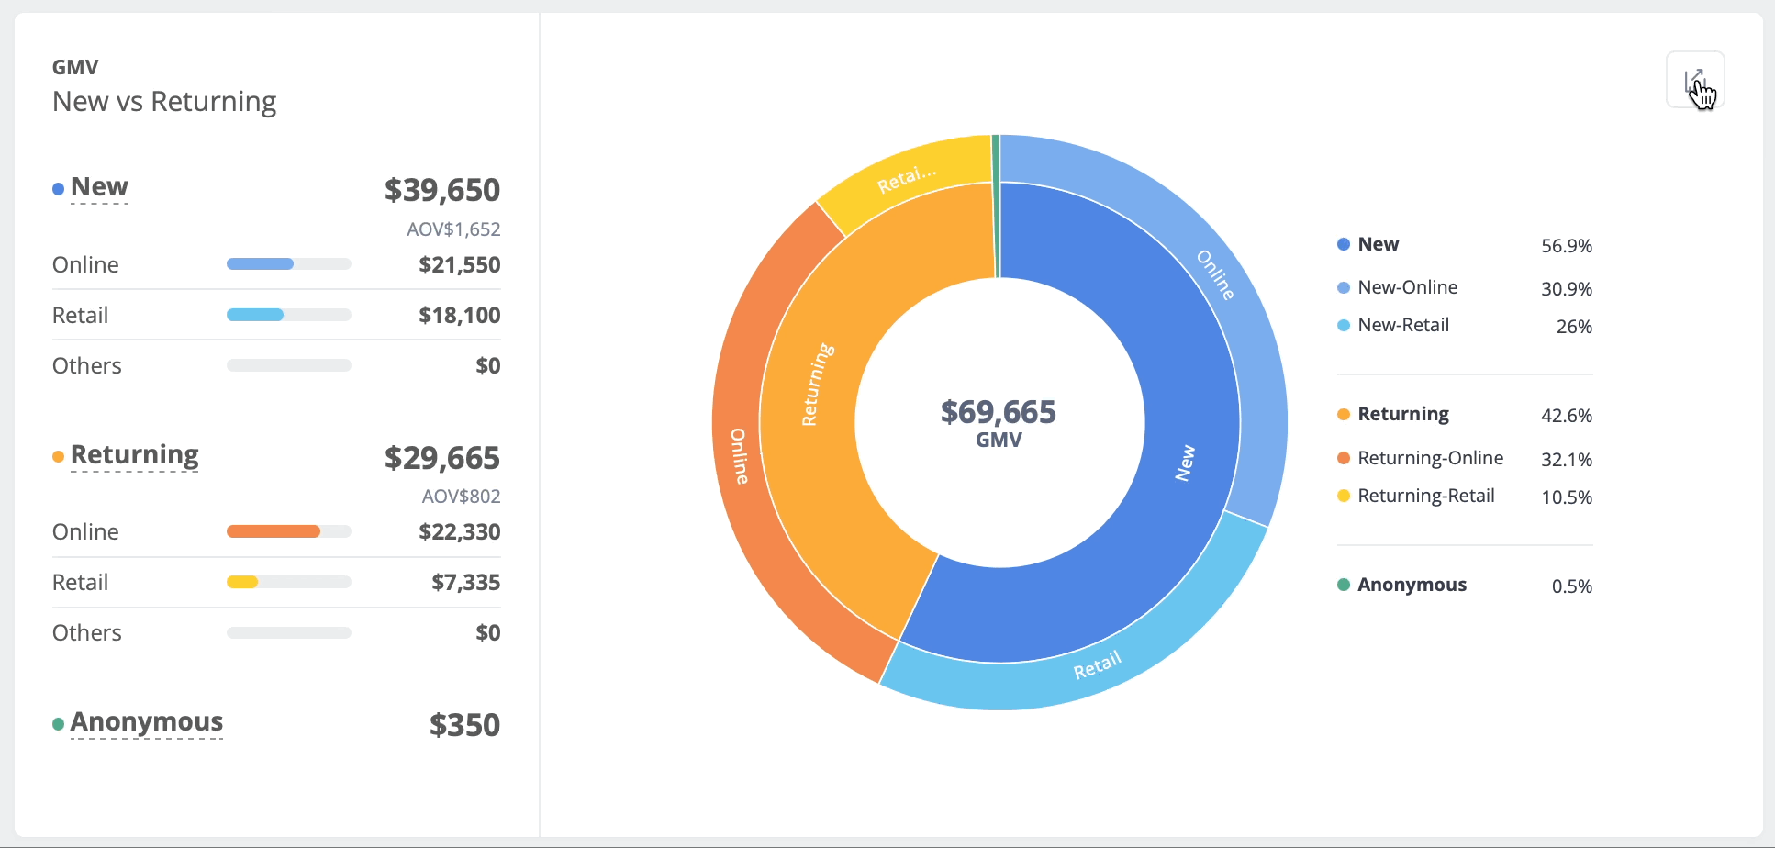
Task: Click the orange Online progress bar under Returning
Action: [x=274, y=531]
